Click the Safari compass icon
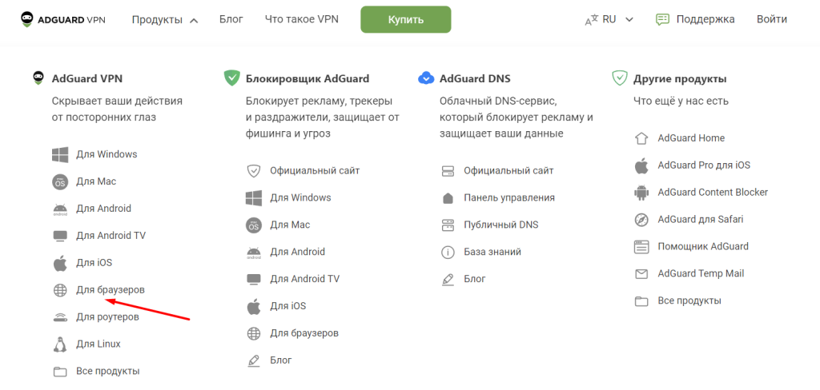Image resolution: width=820 pixels, height=390 pixels. coord(641,220)
